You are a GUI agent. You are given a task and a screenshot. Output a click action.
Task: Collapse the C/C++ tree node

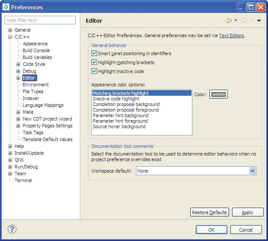click(10, 37)
